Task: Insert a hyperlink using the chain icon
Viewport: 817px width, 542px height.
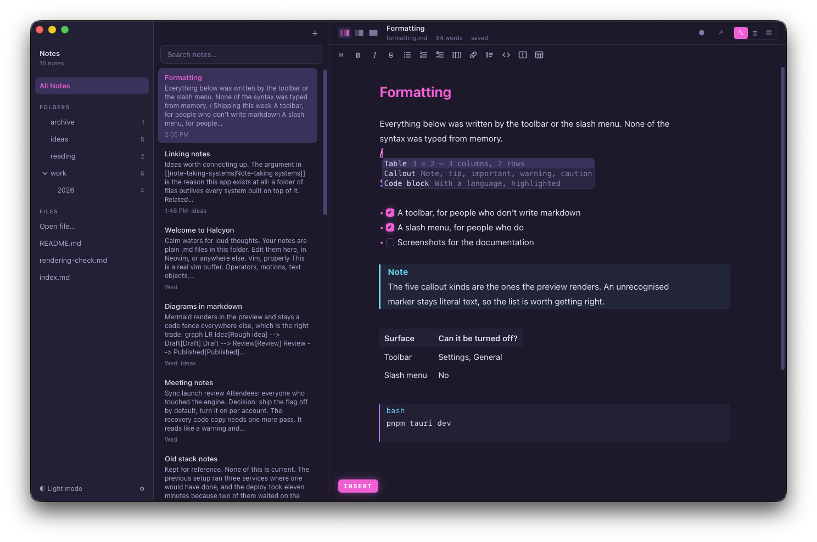Action: click(473, 55)
